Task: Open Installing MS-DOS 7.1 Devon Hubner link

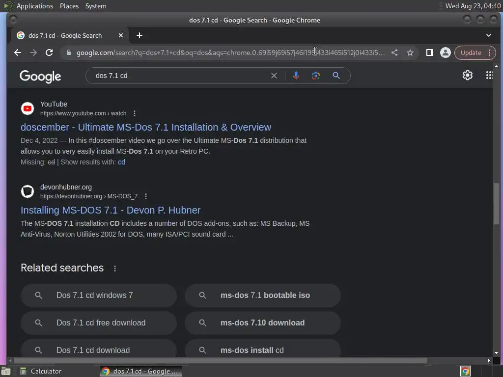Action: [x=111, y=210]
